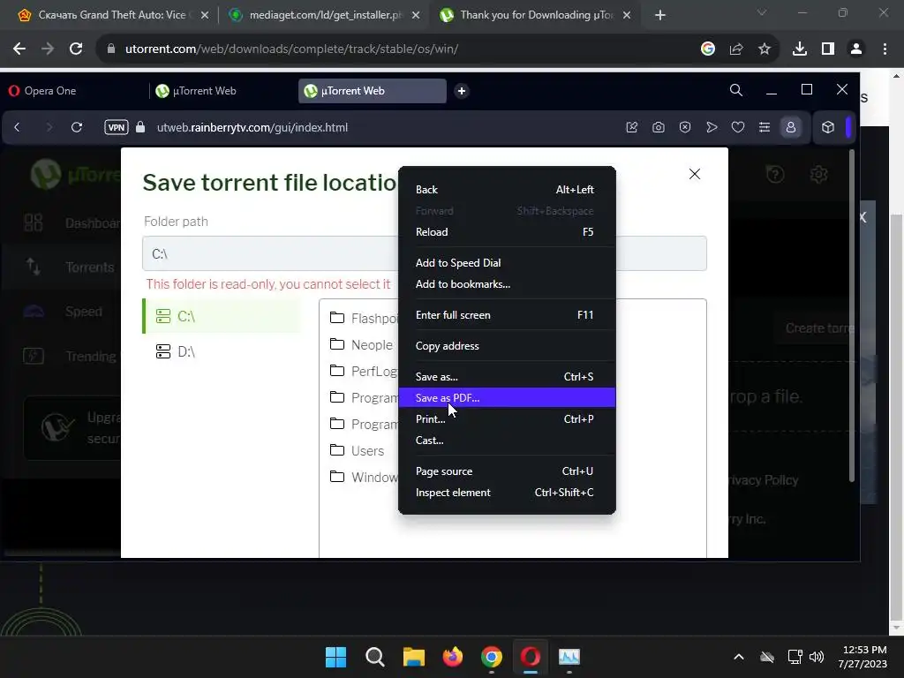Add to bookmarks with the Opera heart icon
Image resolution: width=904 pixels, height=678 pixels.
coord(738,127)
